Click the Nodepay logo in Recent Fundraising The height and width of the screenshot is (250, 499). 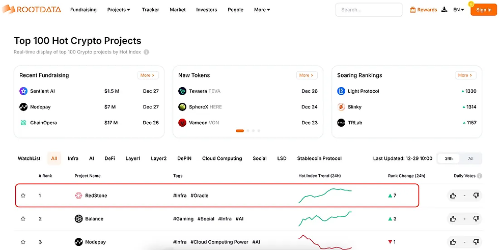tap(23, 107)
